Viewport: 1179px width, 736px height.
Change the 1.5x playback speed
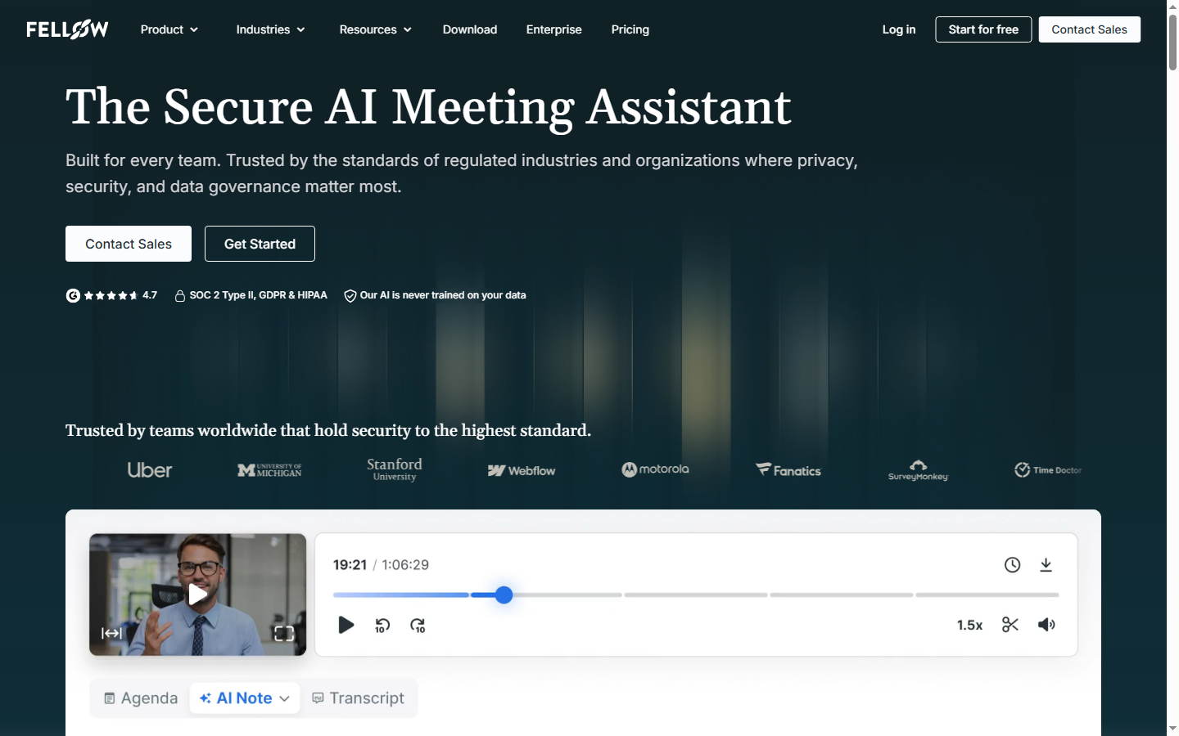click(x=970, y=625)
